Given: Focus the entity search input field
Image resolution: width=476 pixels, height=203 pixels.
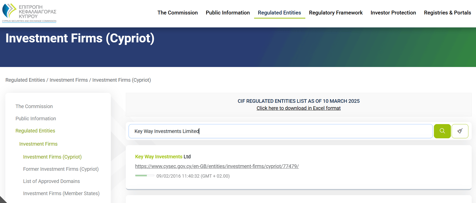Looking at the screenshot, I should tap(280, 131).
